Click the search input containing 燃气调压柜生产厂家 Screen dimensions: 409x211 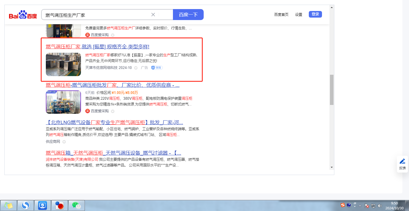coord(96,15)
